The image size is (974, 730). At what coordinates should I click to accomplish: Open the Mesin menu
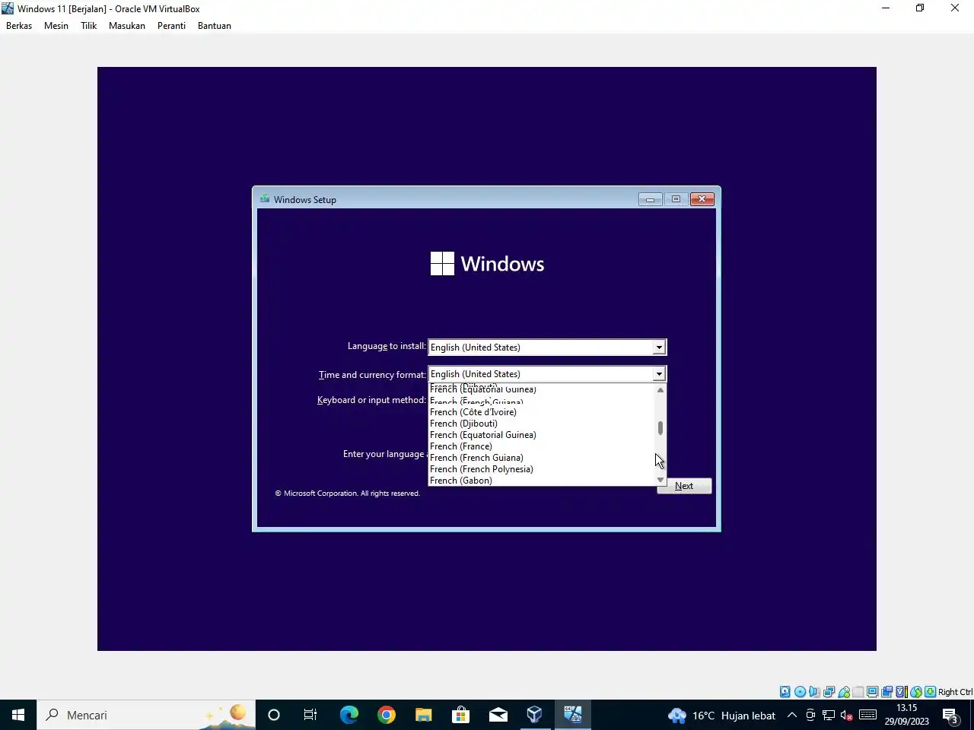coord(56,25)
